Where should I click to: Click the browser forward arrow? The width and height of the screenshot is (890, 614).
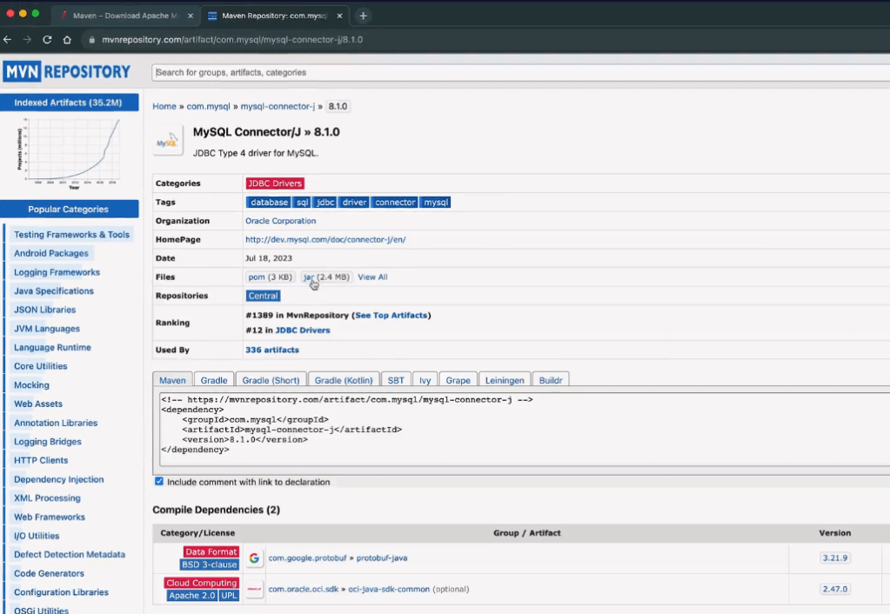27,40
